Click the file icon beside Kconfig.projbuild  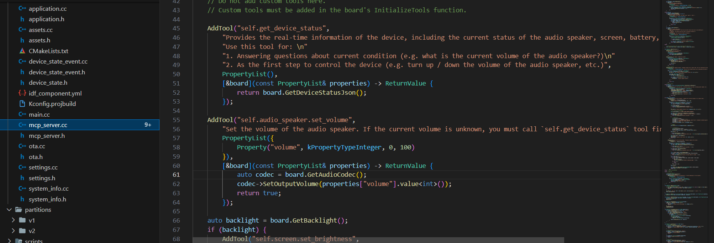coord(22,104)
